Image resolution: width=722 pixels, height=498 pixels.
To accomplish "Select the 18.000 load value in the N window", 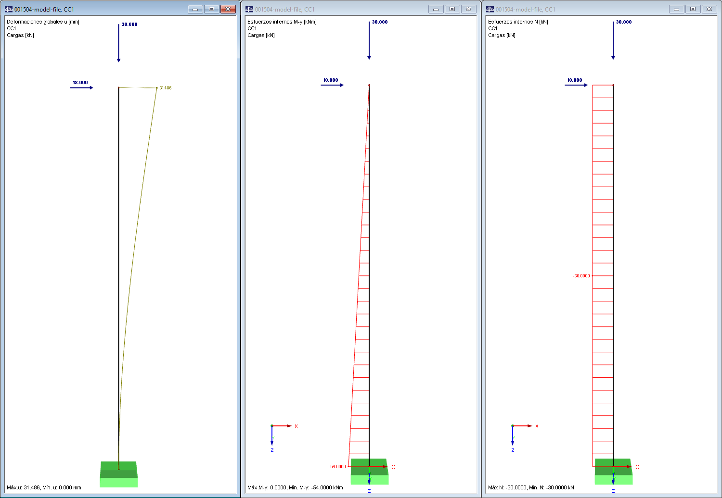I will pos(575,80).
